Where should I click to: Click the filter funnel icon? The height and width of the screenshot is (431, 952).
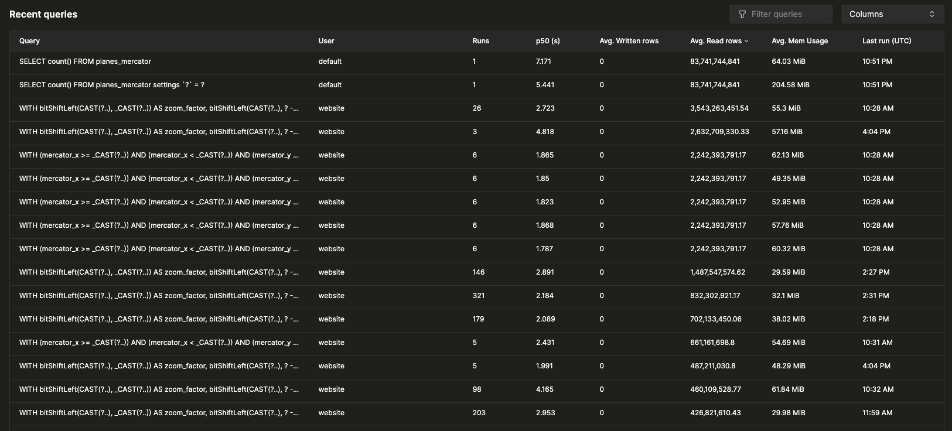(x=742, y=14)
